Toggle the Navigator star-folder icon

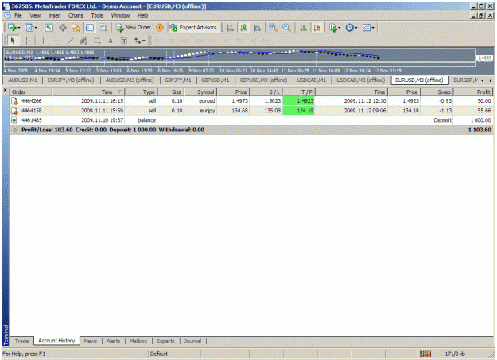pyautogui.click(x=76, y=28)
